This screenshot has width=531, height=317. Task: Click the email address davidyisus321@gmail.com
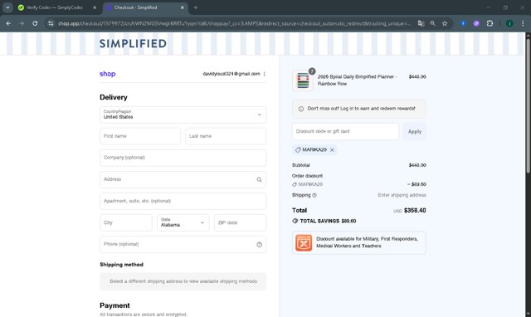click(231, 74)
